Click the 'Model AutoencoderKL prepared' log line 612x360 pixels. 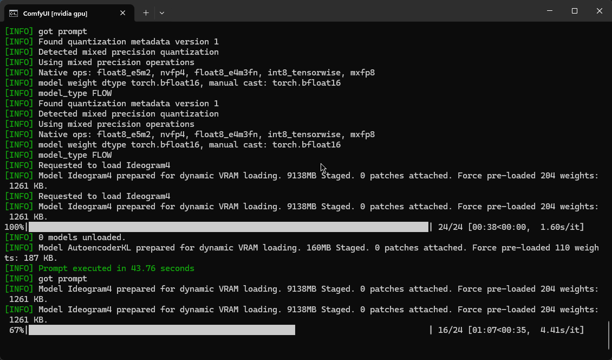301,253
